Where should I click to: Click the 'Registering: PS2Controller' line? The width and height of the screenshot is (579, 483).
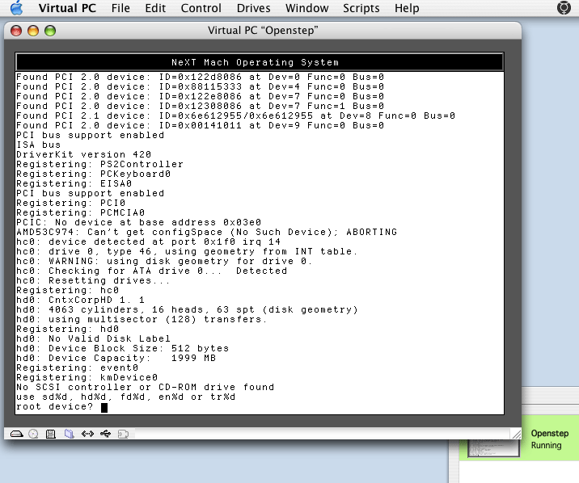(99, 165)
